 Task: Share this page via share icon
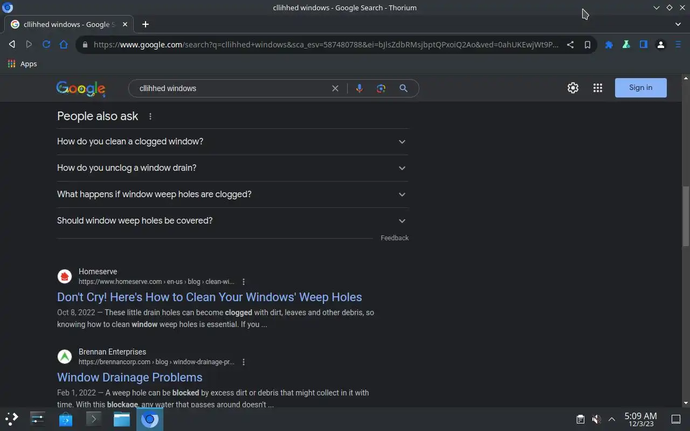570,45
